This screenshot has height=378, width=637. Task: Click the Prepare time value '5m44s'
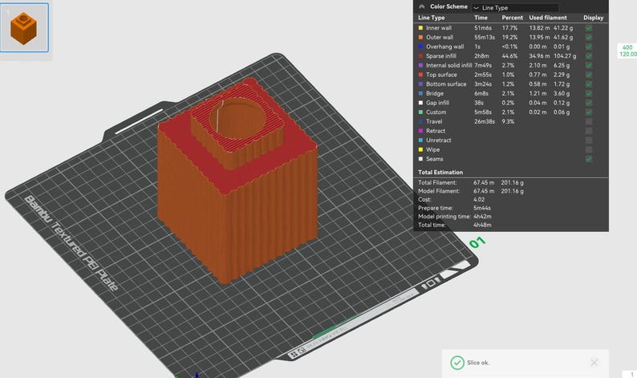[482, 208]
